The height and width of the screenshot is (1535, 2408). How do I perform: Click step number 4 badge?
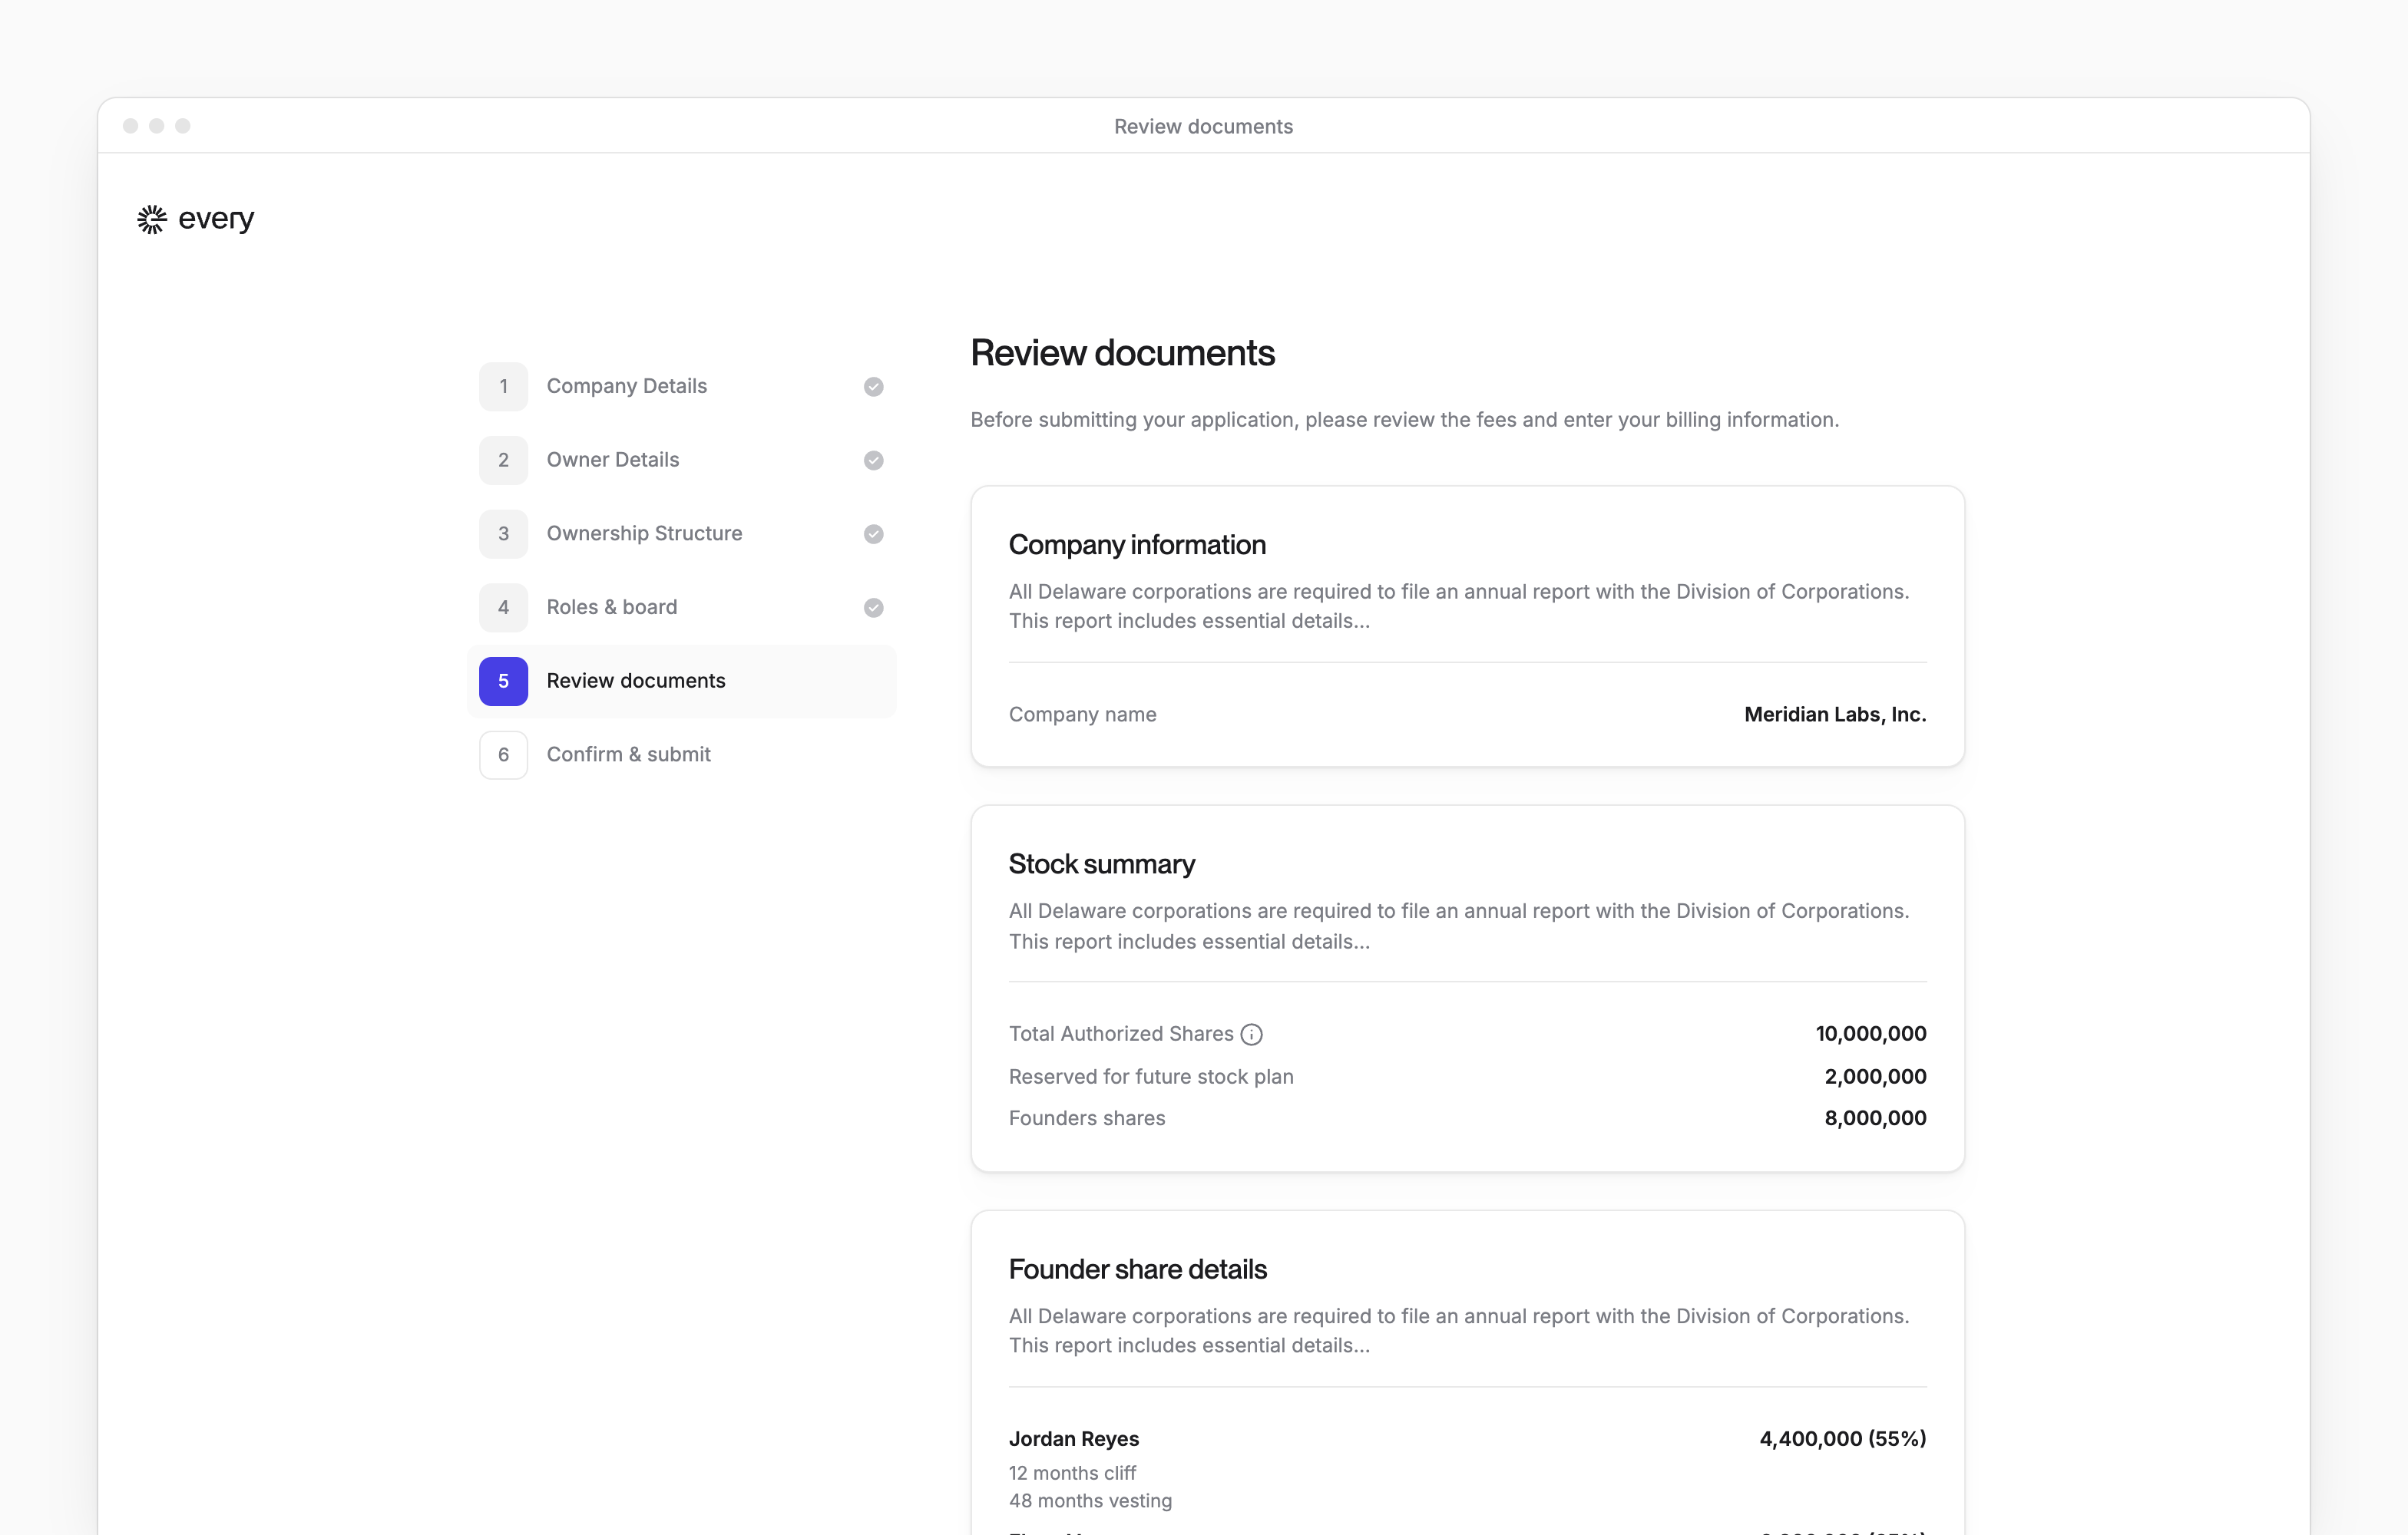[503, 608]
